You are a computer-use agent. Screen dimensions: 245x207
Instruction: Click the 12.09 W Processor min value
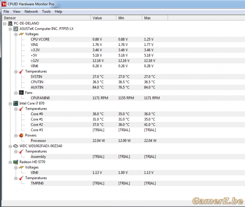(x=124, y=141)
